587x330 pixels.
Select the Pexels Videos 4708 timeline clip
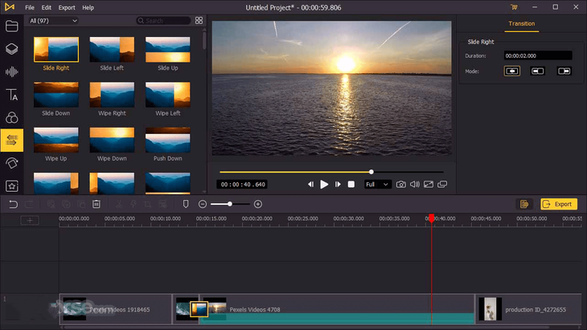click(337, 309)
